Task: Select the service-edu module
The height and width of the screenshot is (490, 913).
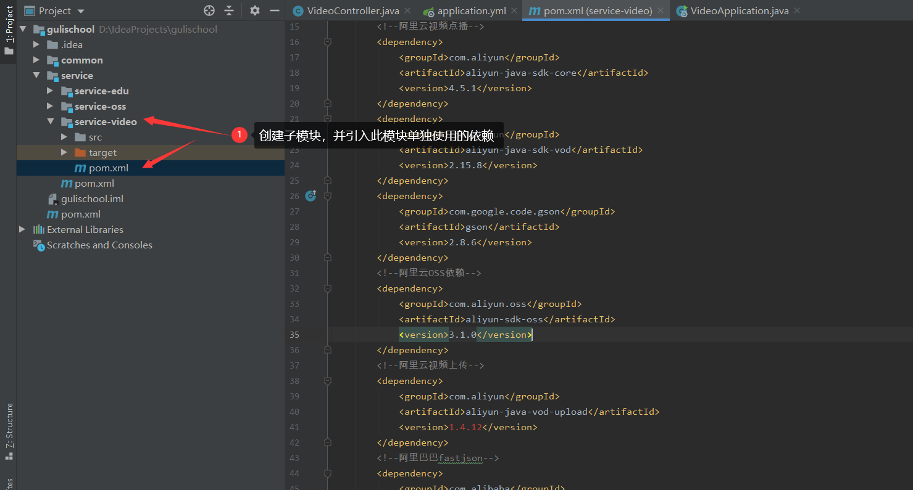Action: point(102,91)
